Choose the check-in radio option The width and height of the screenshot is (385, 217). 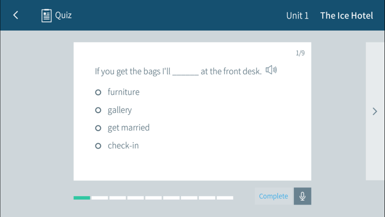[x=98, y=146]
